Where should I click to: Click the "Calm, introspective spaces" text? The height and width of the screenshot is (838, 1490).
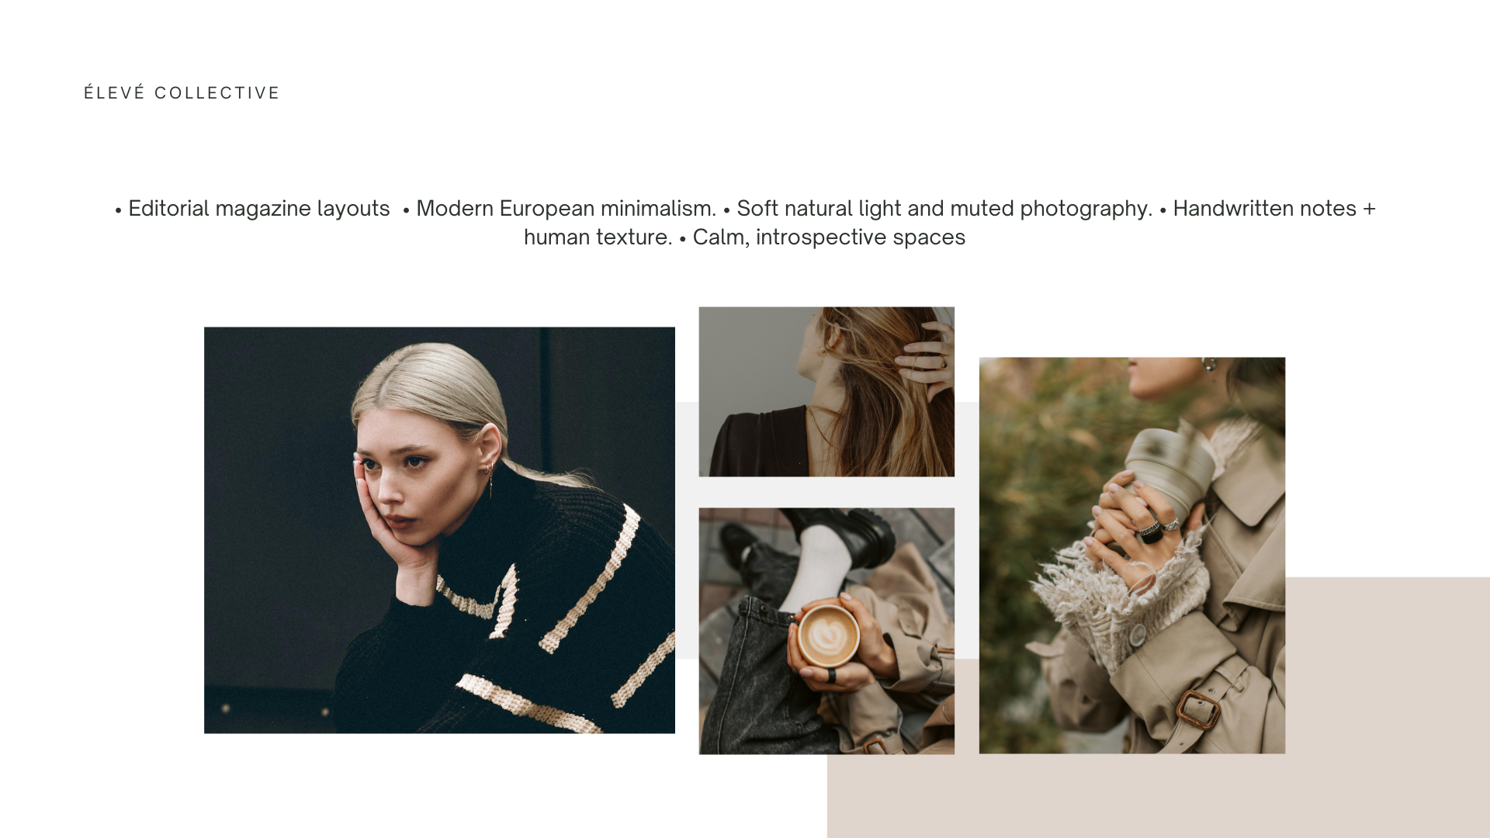[x=829, y=237]
